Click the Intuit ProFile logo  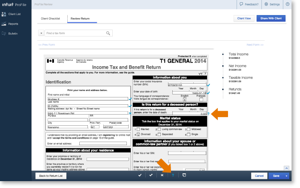tap(14, 4)
